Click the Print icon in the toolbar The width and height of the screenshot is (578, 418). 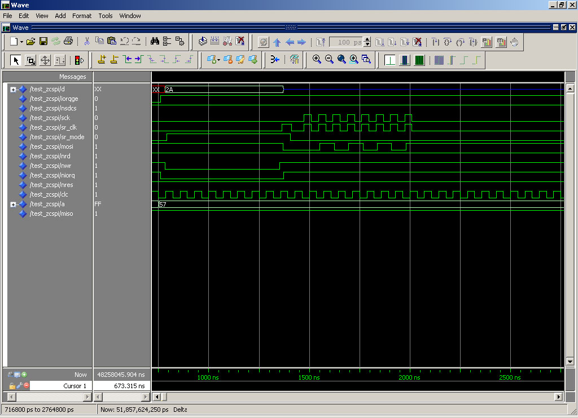tap(68, 42)
